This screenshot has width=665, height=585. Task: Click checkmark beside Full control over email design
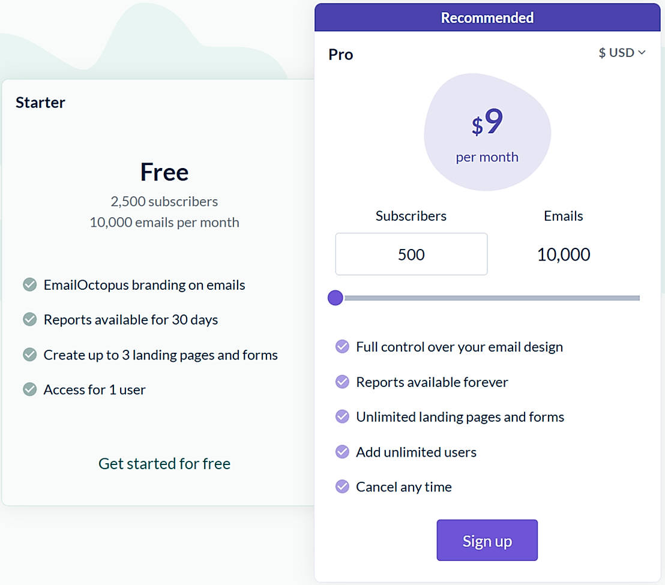pos(342,346)
